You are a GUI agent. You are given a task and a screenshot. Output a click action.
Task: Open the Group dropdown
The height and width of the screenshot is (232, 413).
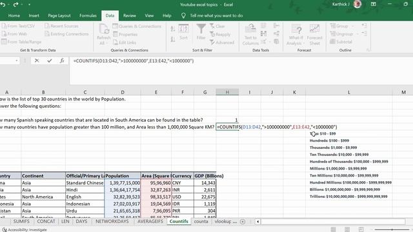(342, 26)
